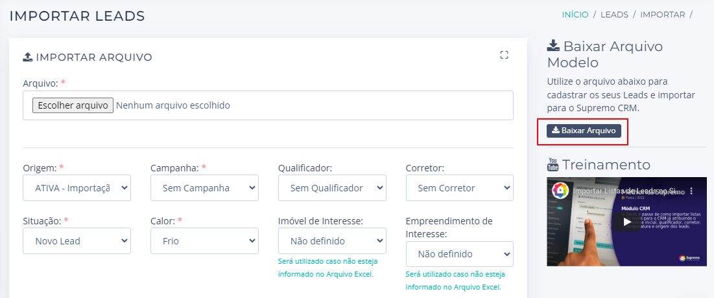Click the Escolher arquivo button

click(73, 105)
